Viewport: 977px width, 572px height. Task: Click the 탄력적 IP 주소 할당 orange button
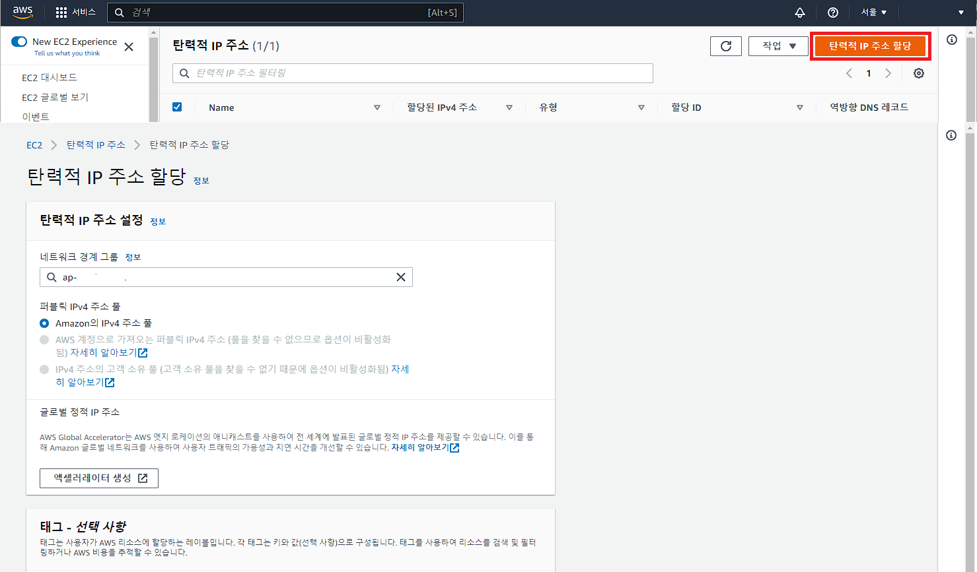(x=870, y=46)
